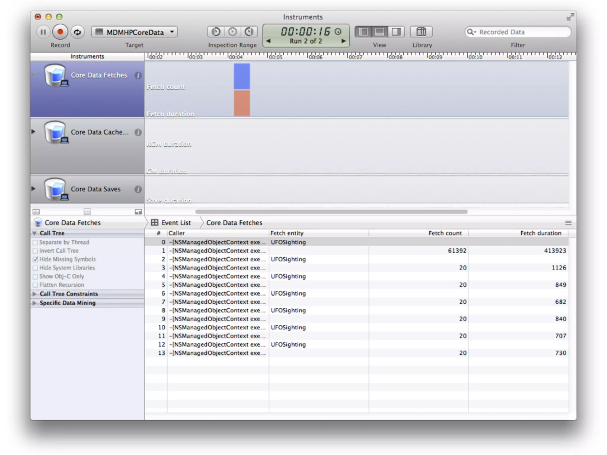Select Core Data Fetches breadcrumb
Viewport: 607px width, 455px height.
[x=234, y=223]
